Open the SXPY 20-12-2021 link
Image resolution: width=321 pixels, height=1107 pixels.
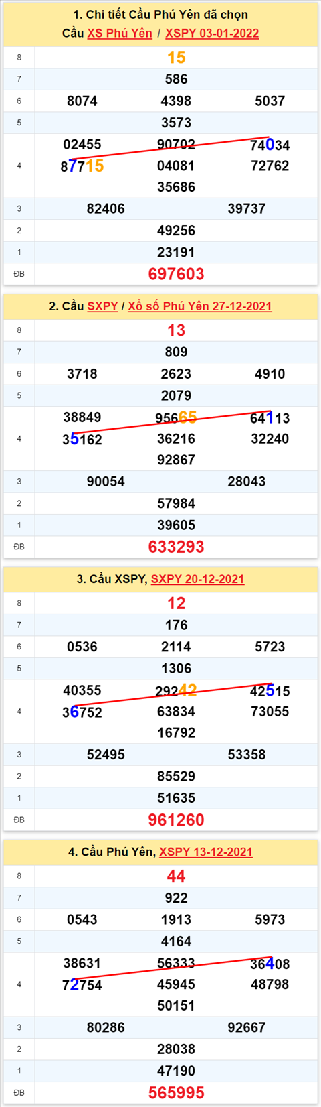click(x=197, y=579)
